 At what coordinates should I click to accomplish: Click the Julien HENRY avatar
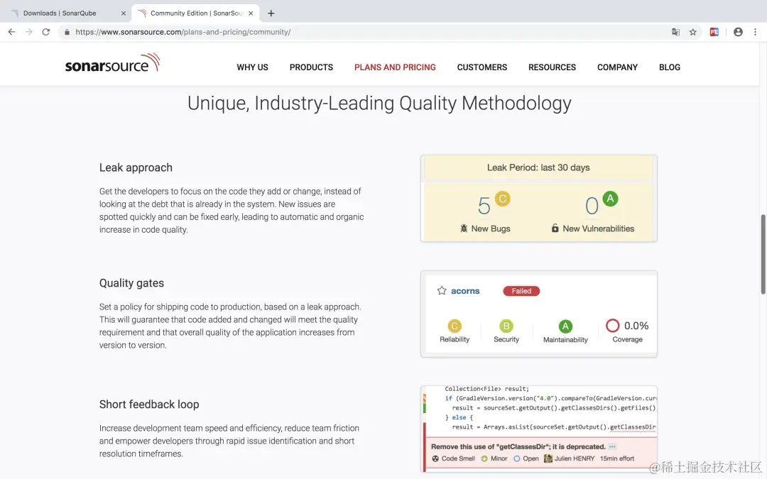[x=548, y=458]
